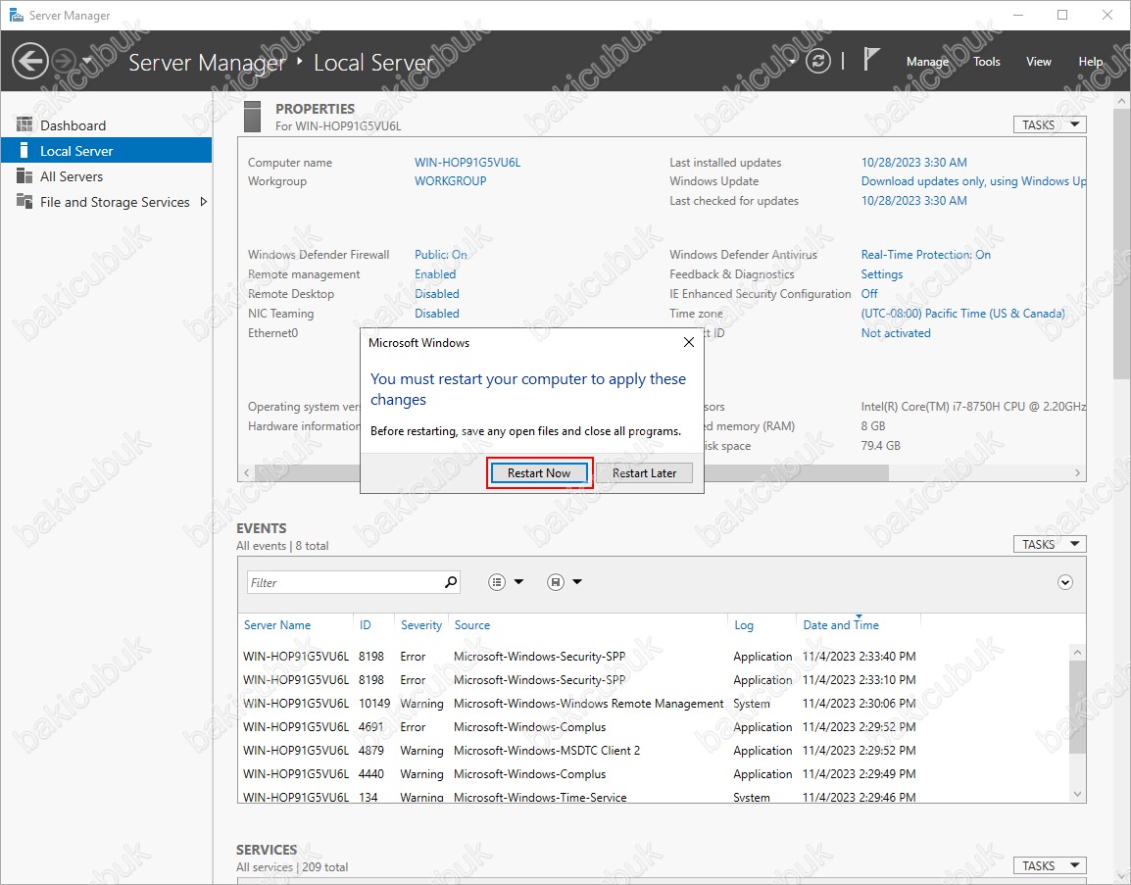Click the WORKGROUP link
Image resolution: width=1131 pixels, height=885 pixels.
[450, 181]
